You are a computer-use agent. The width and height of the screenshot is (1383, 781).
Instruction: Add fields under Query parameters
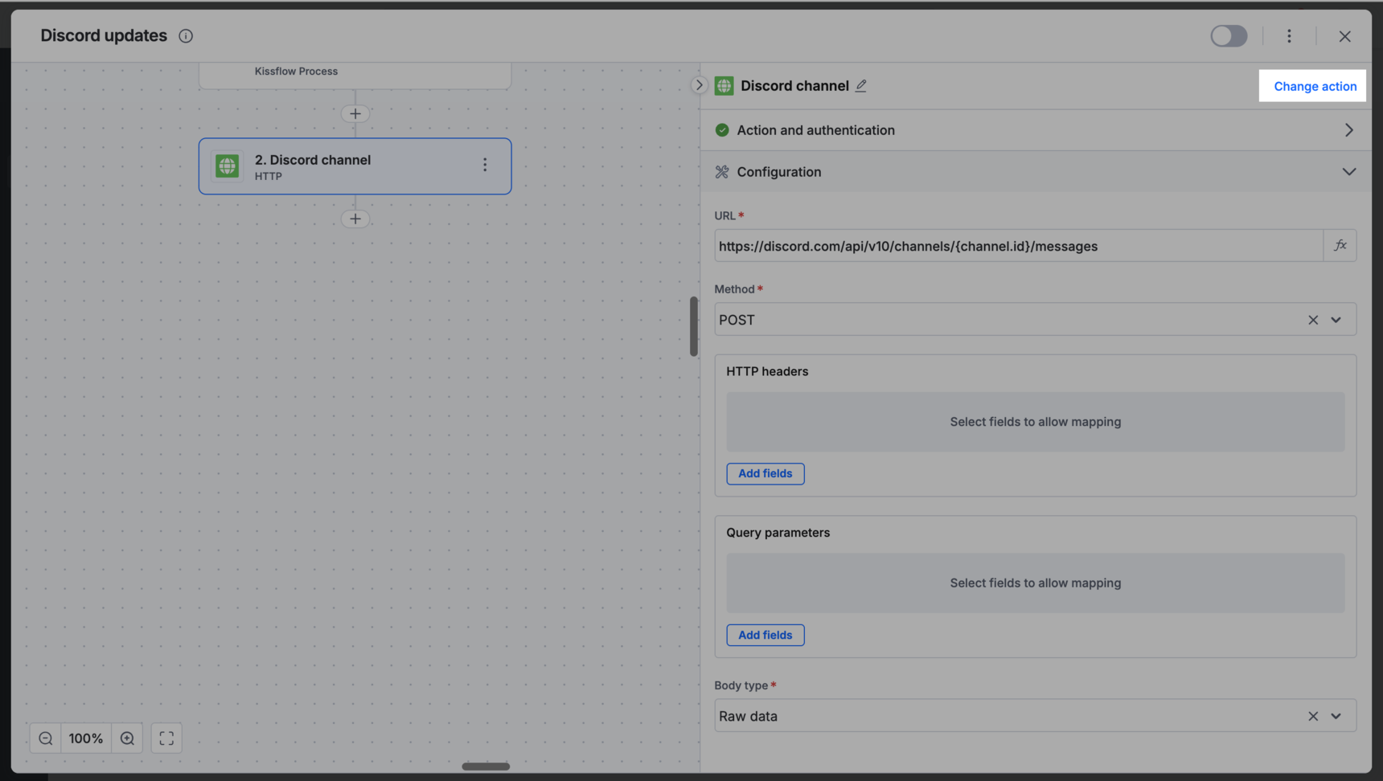tap(765, 636)
